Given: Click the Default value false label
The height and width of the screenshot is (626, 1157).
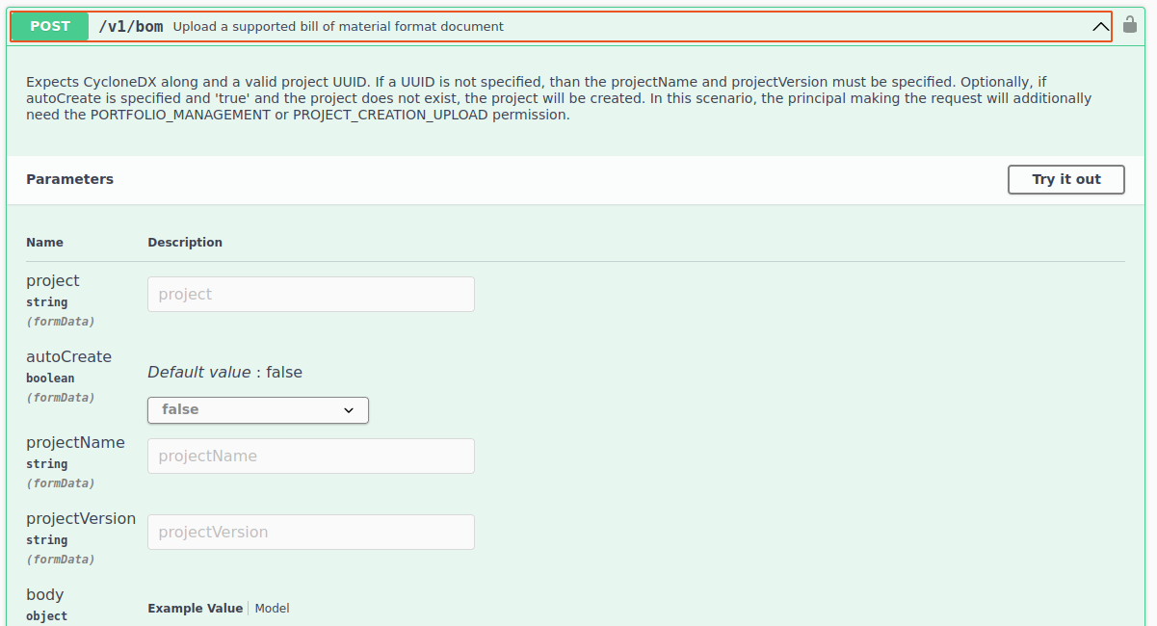Looking at the screenshot, I should (x=224, y=372).
